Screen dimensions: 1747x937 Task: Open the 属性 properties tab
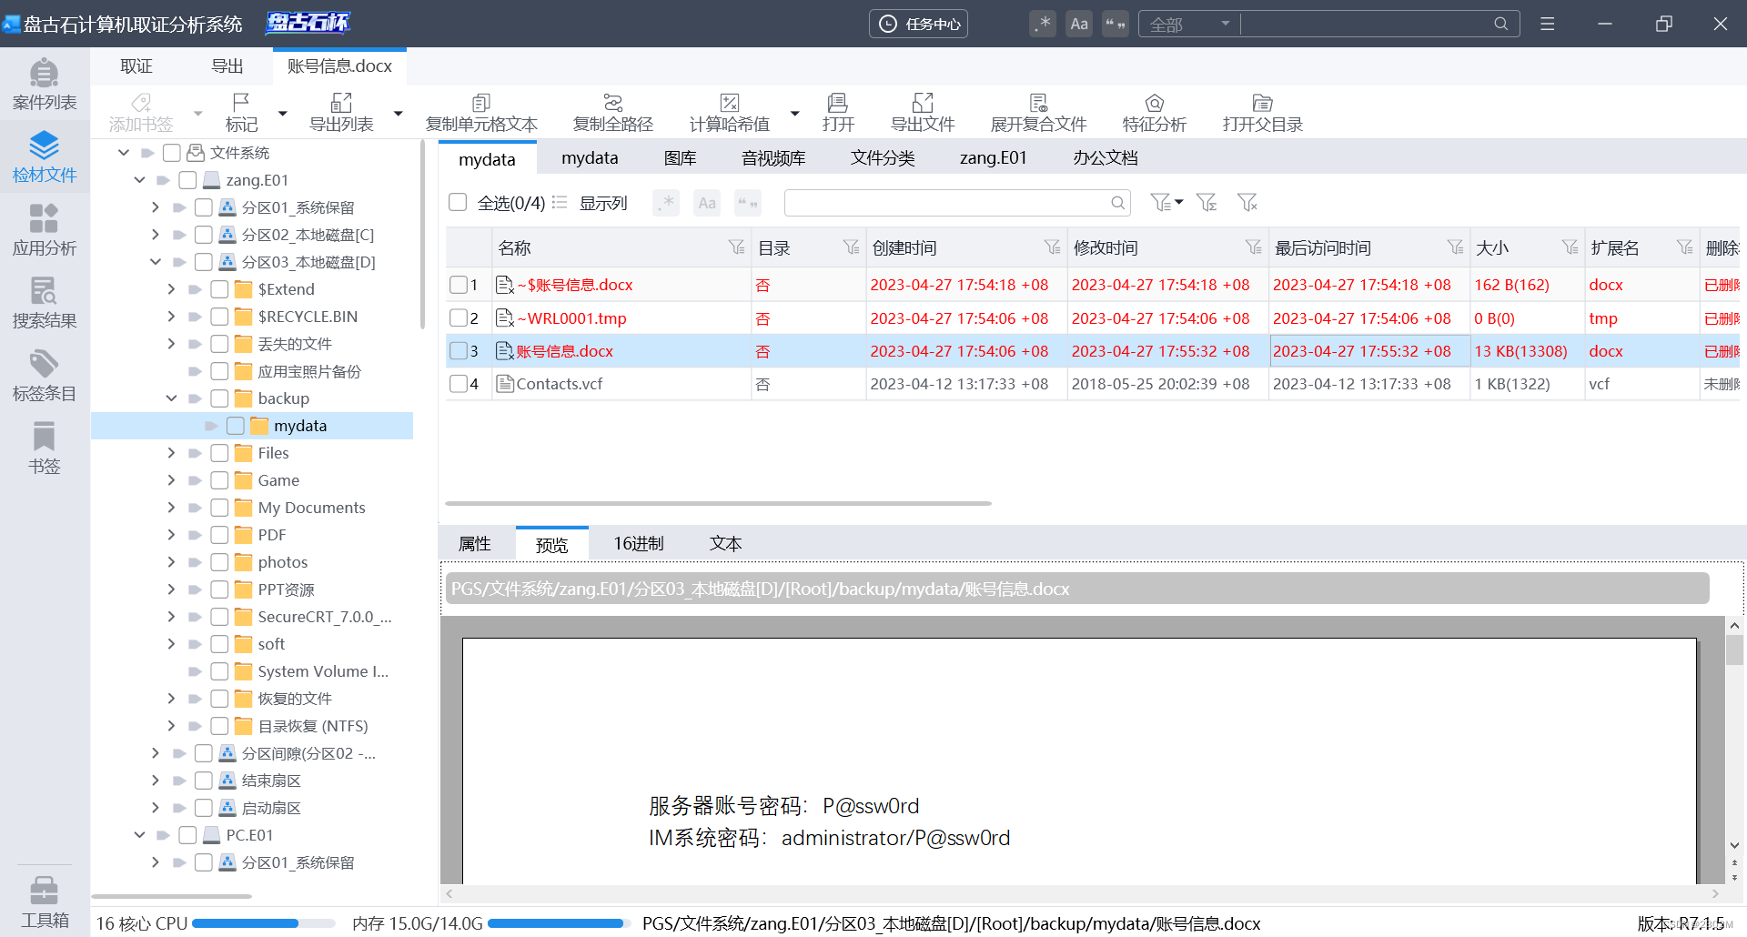click(474, 544)
